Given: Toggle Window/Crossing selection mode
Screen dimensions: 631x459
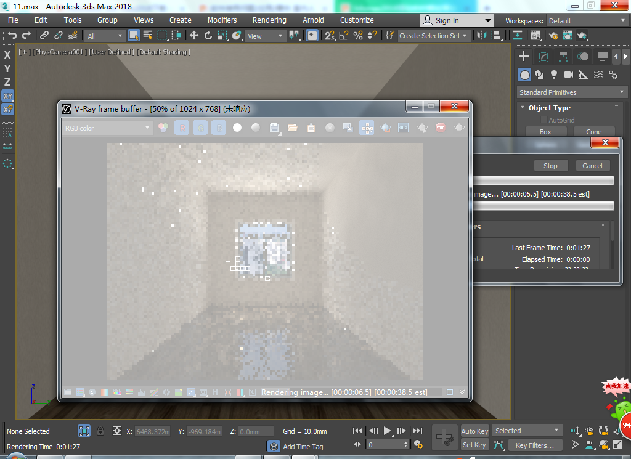Looking at the screenshot, I should click(176, 35).
